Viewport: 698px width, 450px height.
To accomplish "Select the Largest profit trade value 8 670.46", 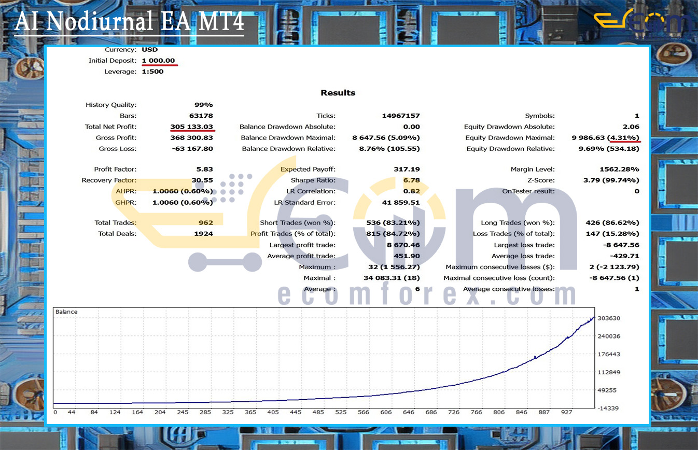I will point(403,245).
